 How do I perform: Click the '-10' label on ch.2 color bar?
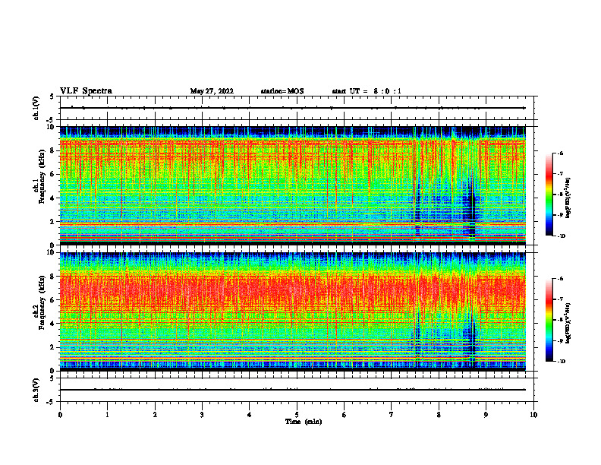[561, 362]
